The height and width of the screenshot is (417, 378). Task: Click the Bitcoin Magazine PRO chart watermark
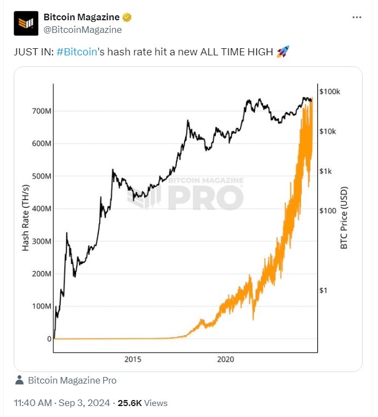[186, 195]
